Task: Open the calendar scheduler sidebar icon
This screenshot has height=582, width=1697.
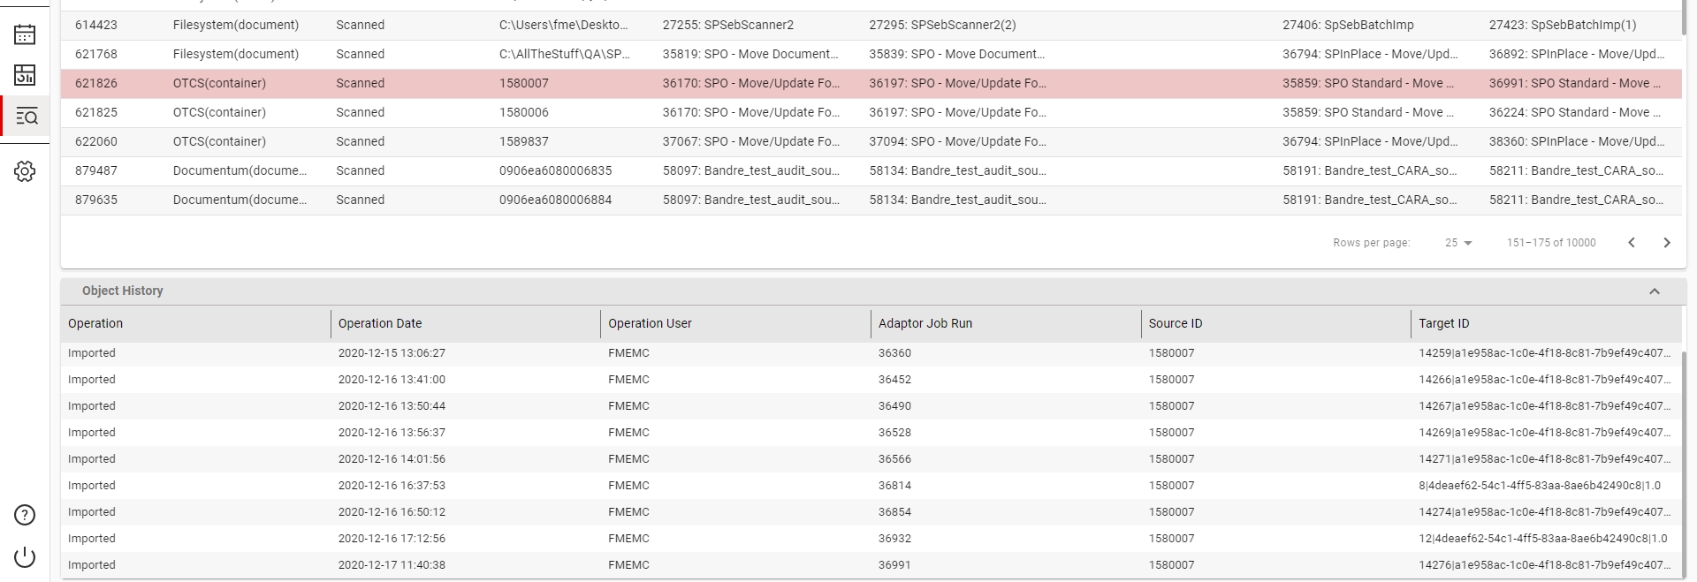Action: 25,34
